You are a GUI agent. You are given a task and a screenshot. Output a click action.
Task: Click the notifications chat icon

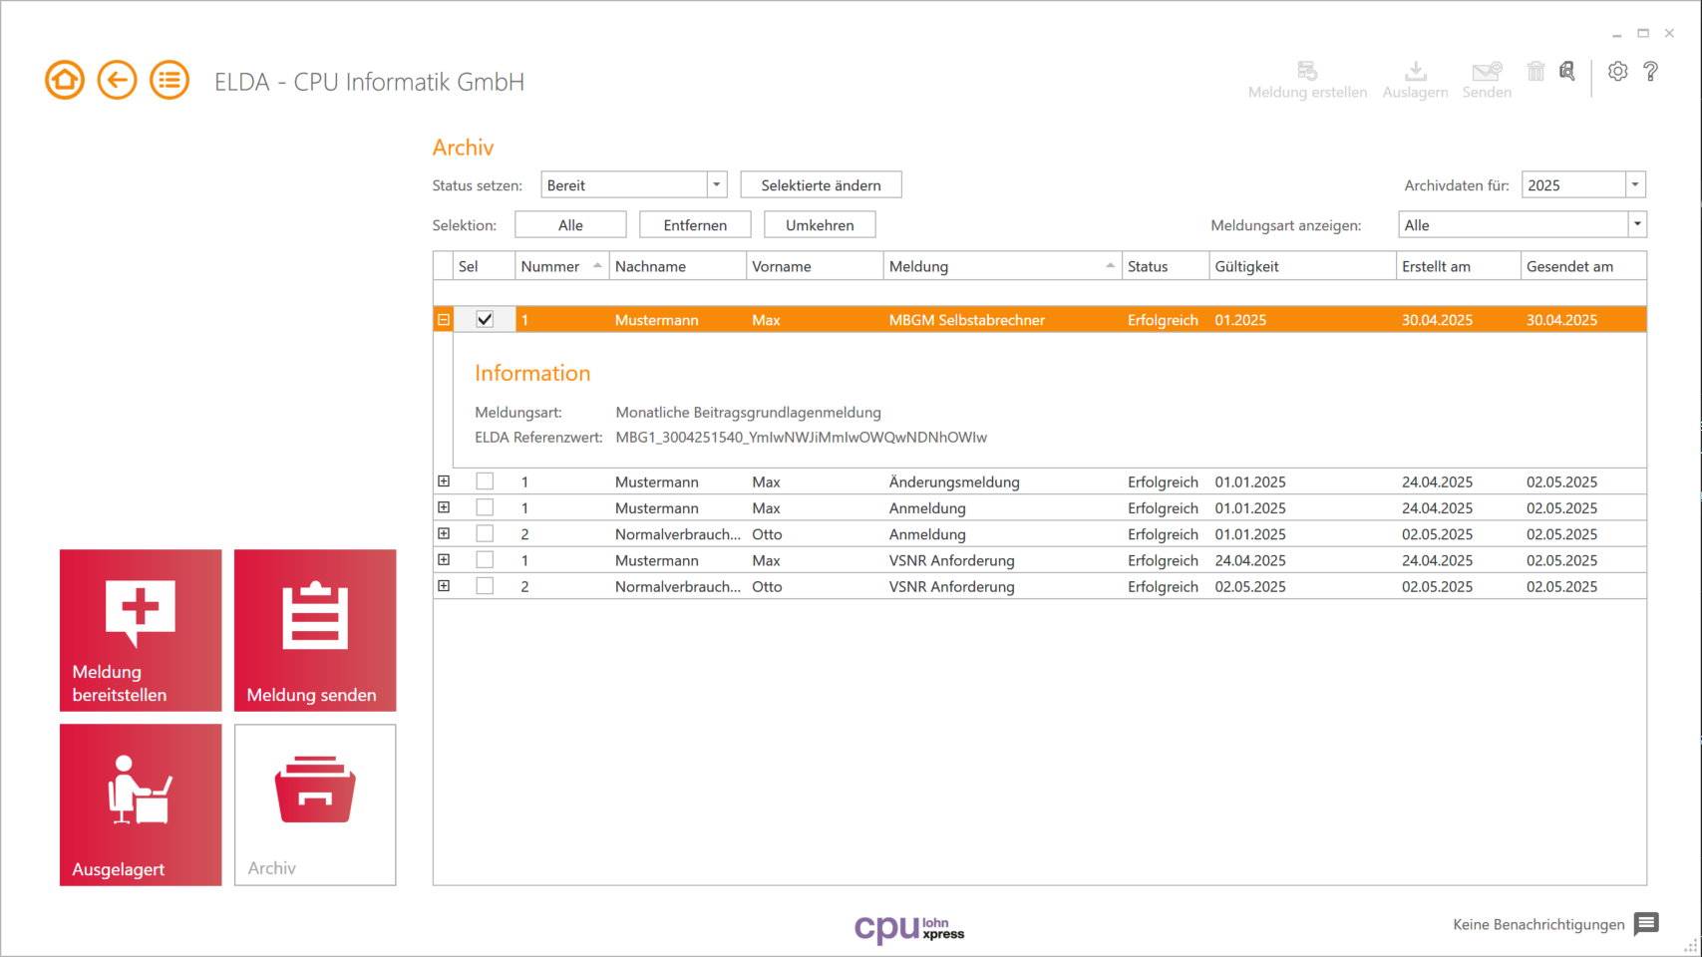coord(1646,924)
